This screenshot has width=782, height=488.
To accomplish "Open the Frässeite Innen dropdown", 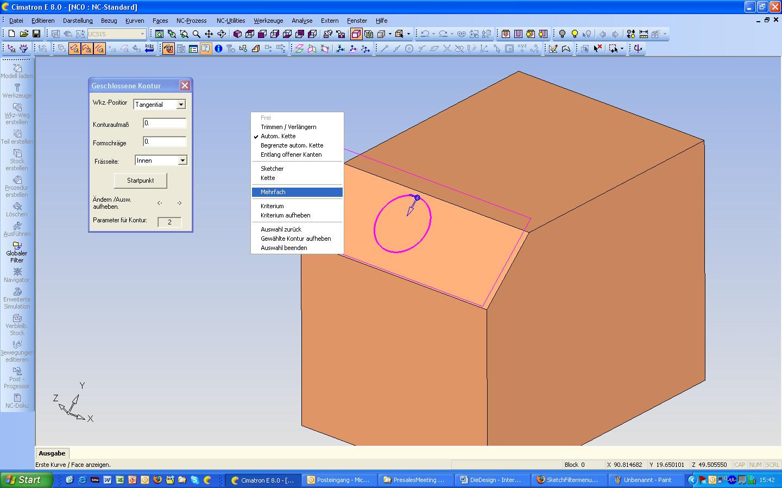I will point(182,160).
